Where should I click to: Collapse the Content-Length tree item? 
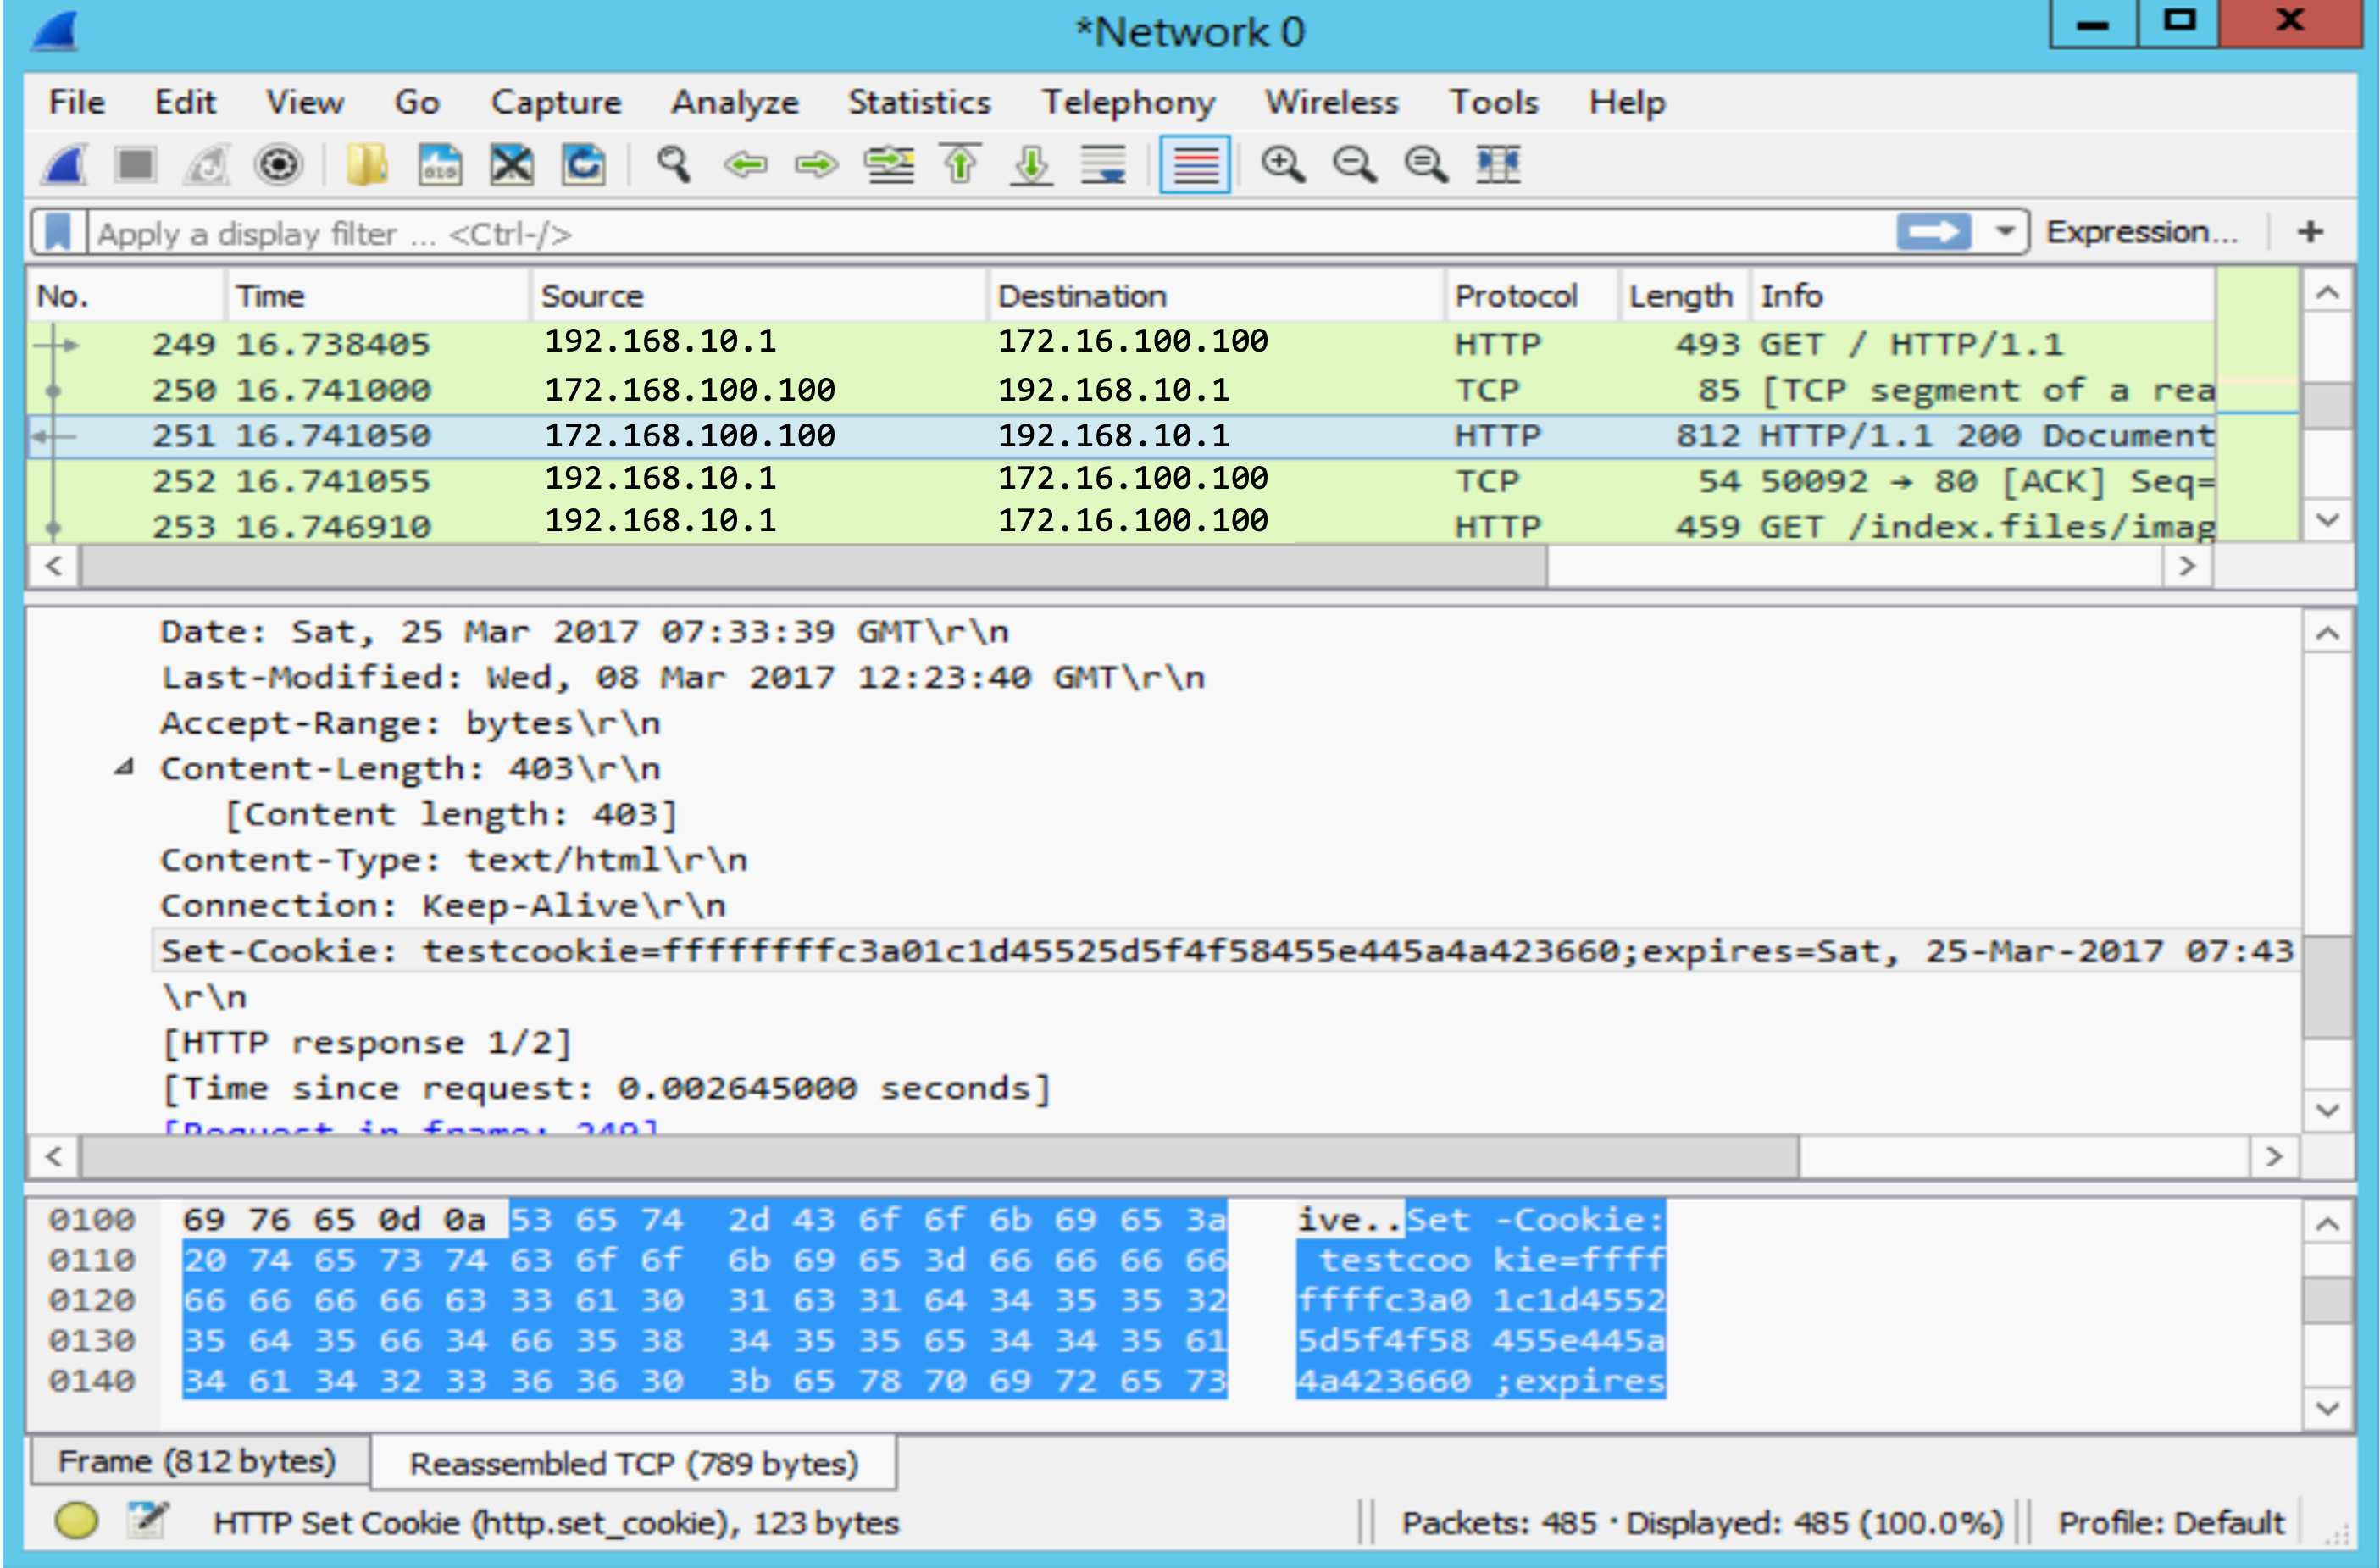click(x=124, y=768)
